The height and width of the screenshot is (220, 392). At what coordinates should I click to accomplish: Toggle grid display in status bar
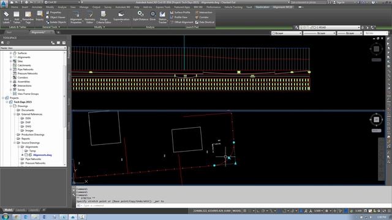point(245,211)
